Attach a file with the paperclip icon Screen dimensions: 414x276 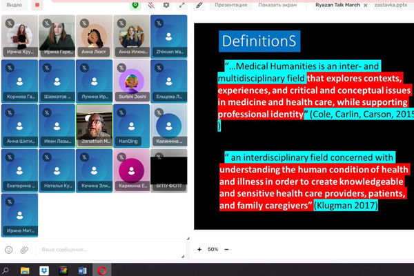pos(24,249)
